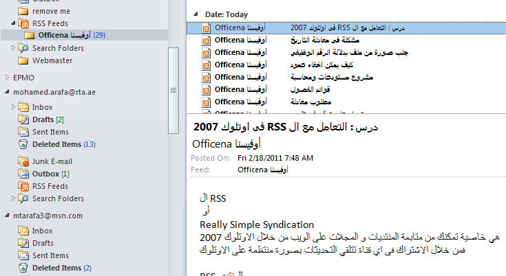Image resolution: width=506 pixels, height=276 pixels.
Task: Open the message 'قوائم الفصول'
Action: pos(310,89)
